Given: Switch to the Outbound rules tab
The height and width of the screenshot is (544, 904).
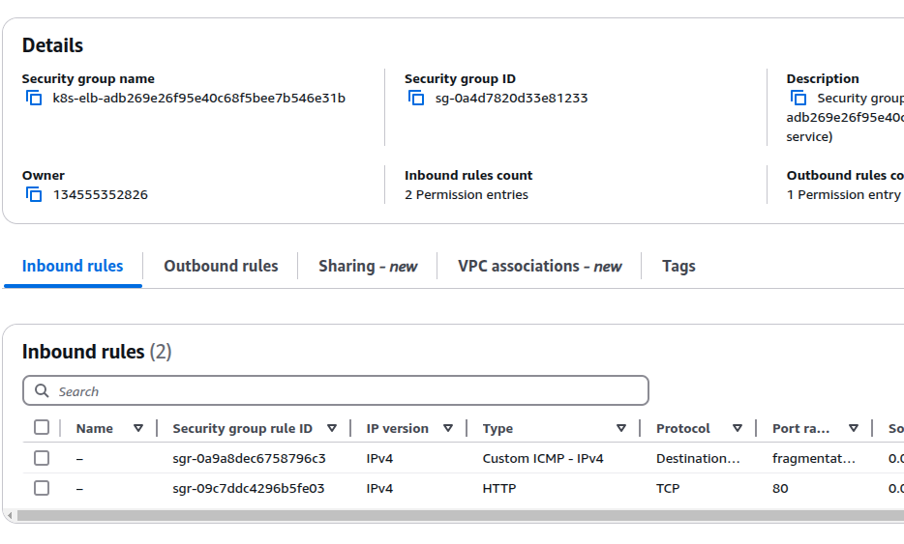Looking at the screenshot, I should tap(221, 266).
